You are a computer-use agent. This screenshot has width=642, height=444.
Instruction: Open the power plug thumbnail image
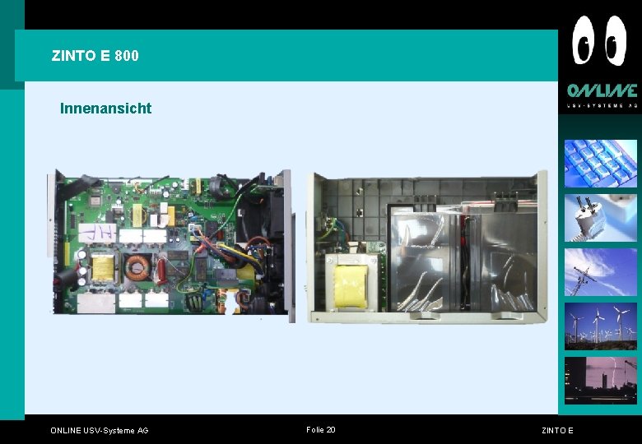[601, 218]
